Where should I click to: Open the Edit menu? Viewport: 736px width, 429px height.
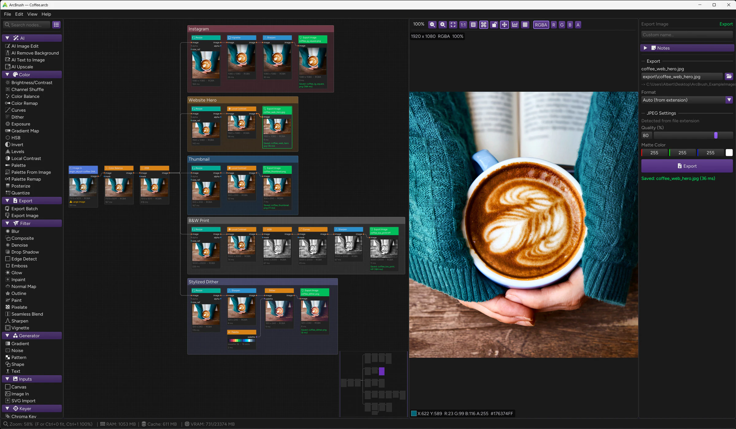tap(19, 14)
